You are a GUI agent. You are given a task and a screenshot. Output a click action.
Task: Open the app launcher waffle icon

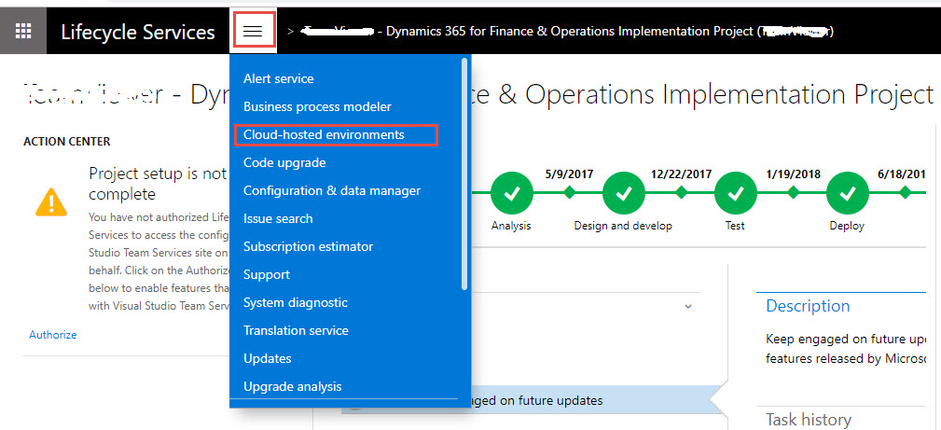[x=23, y=31]
